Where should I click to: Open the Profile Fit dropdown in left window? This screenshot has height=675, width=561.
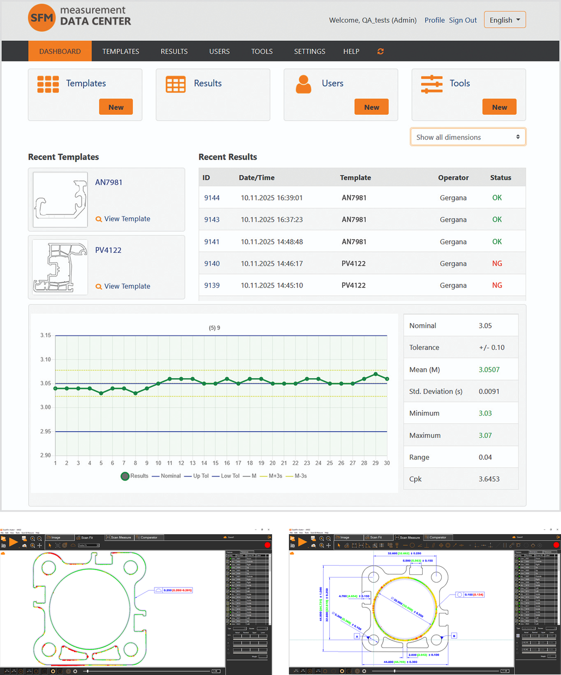89,545
